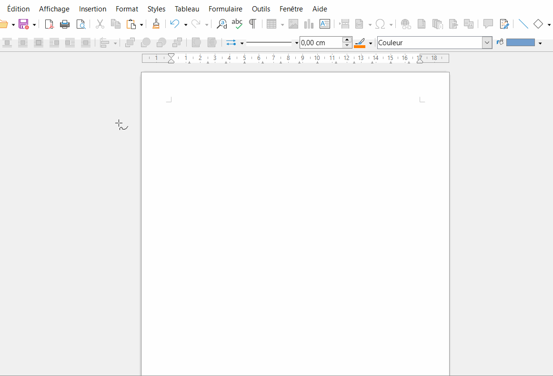The image size is (553, 376).
Task: Click the Insert Page Break icon
Action: 344,24
